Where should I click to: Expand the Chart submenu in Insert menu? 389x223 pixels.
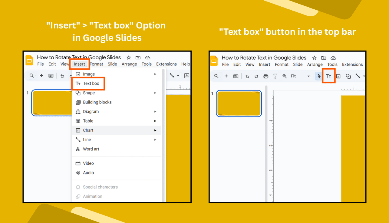click(155, 130)
